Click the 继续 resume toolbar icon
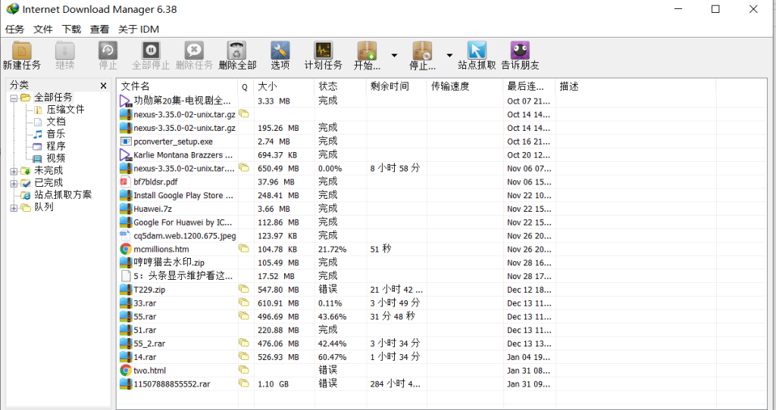The height and width of the screenshot is (410, 776). [65, 51]
